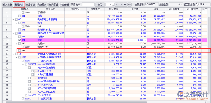The image size is (211, 103).
Task: Check the 09D row checkbox
Action: point(20,50)
